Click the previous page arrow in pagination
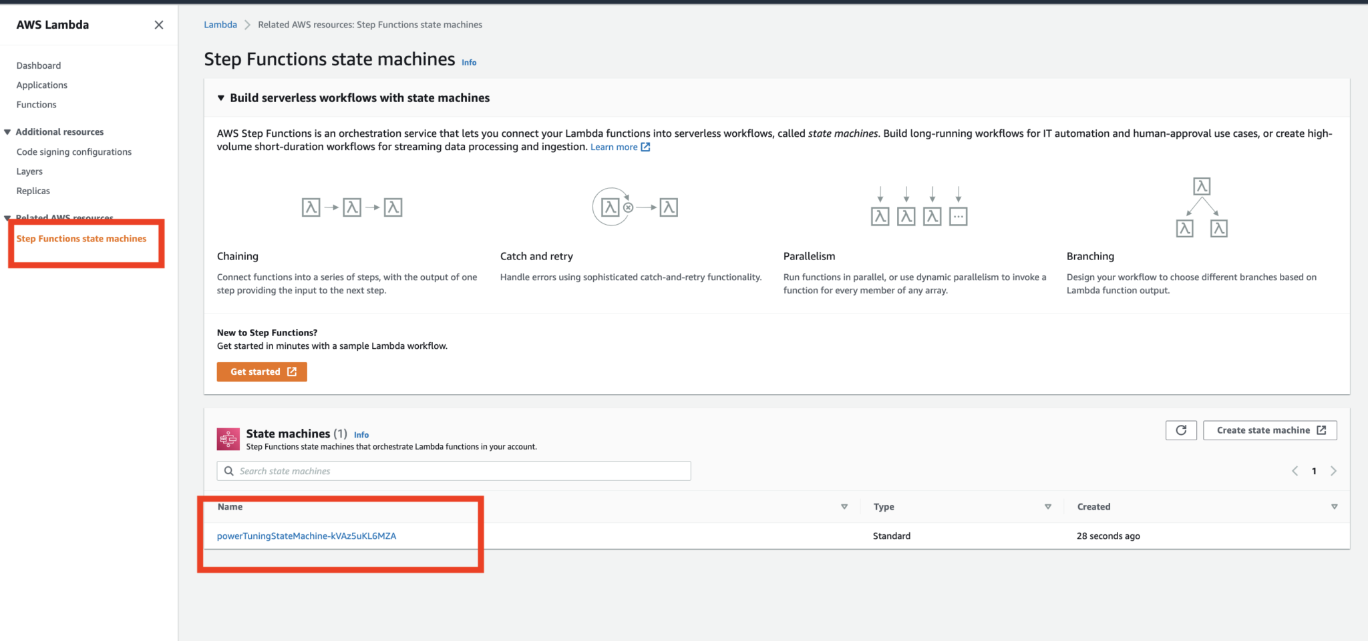This screenshot has height=641, width=1368. [1295, 470]
